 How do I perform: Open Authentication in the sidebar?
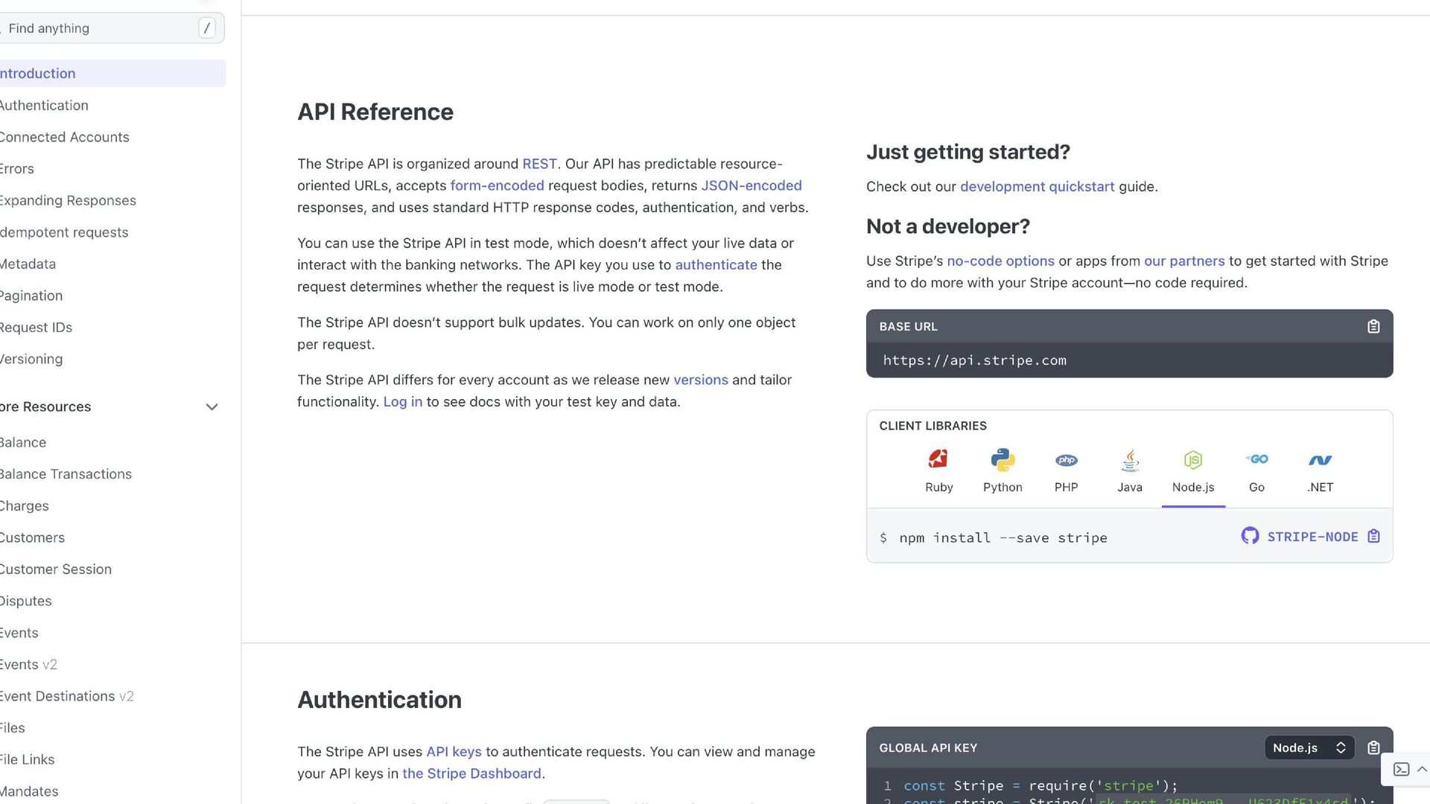(x=45, y=106)
